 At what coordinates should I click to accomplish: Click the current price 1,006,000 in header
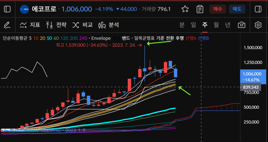pos(77,9)
